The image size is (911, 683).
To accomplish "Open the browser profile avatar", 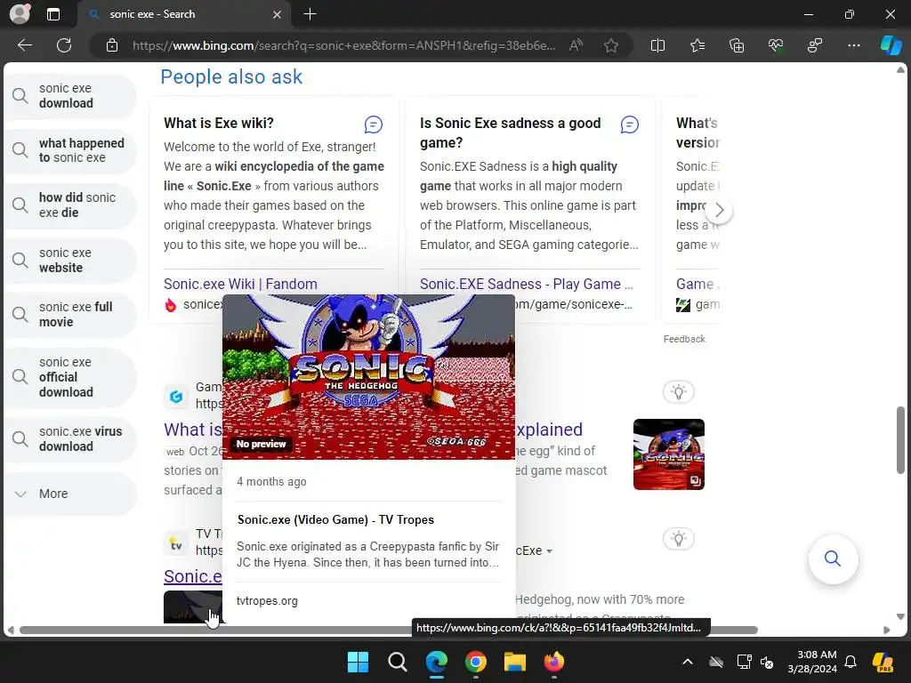I will 20,14.
